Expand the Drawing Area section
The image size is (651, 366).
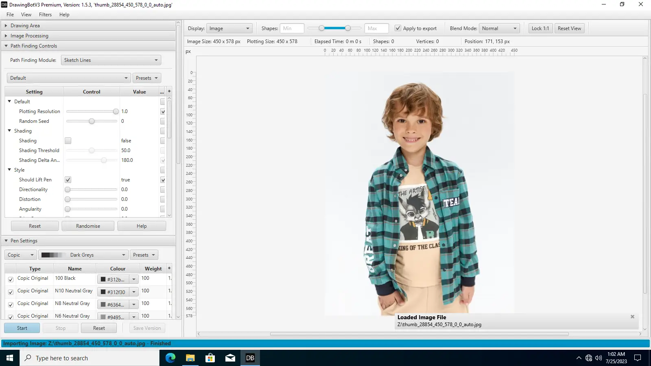25,26
